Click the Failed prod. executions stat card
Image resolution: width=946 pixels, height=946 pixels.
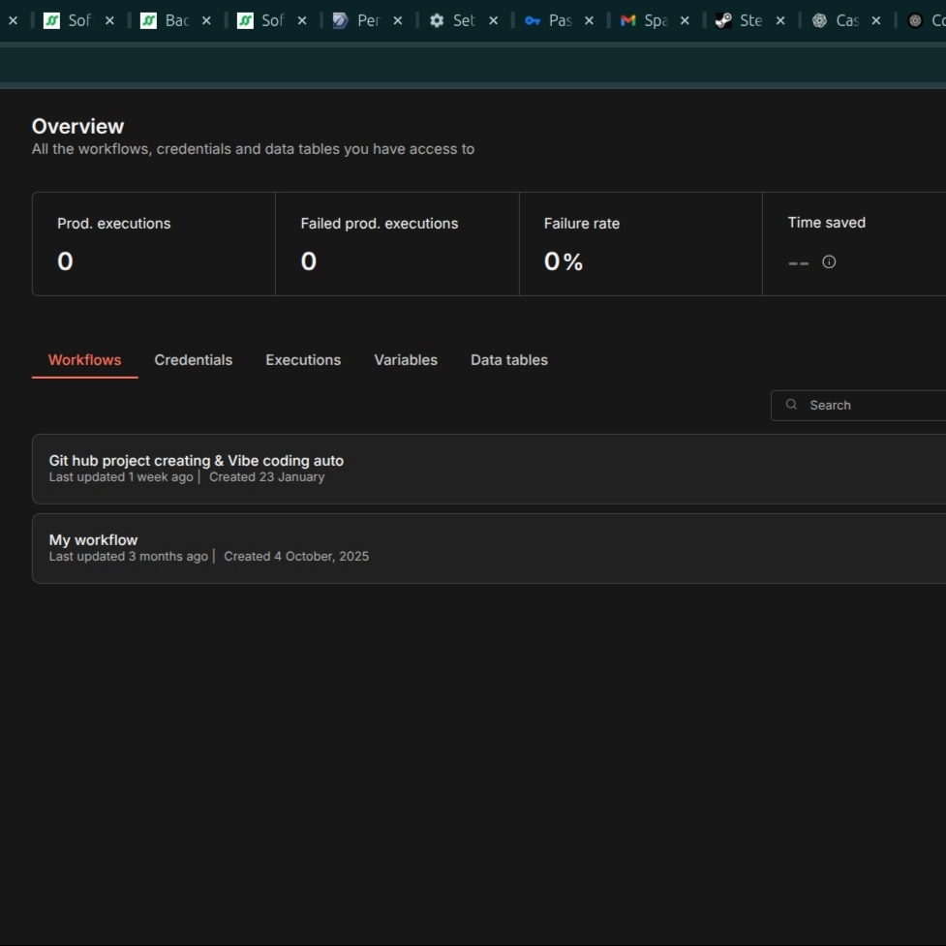[x=397, y=244]
